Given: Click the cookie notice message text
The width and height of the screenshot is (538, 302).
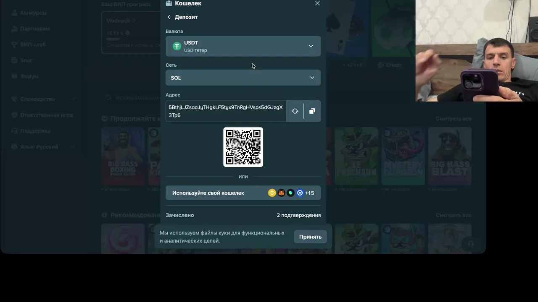Looking at the screenshot, I should coord(222,237).
